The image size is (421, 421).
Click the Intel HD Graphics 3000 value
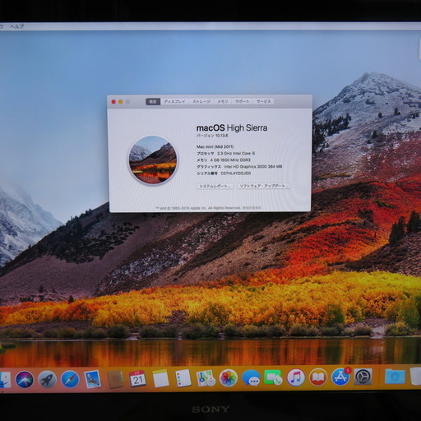pos(253,167)
